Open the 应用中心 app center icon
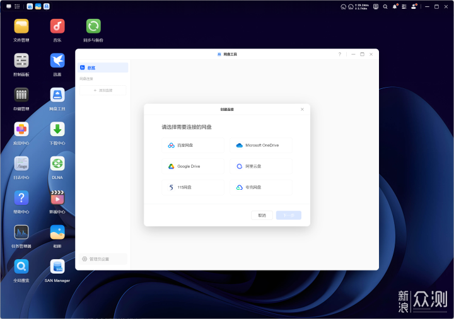The width and height of the screenshot is (454, 319). click(21, 129)
